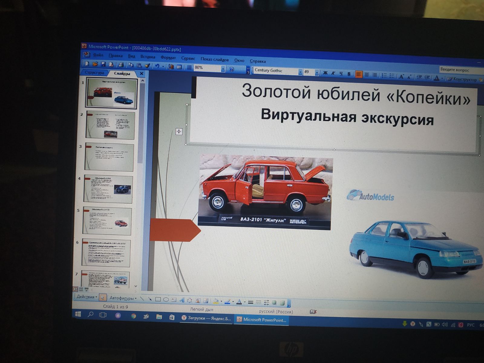Switch to the Структура tab
The width and height of the screenshot is (484, 363).
coord(94,73)
